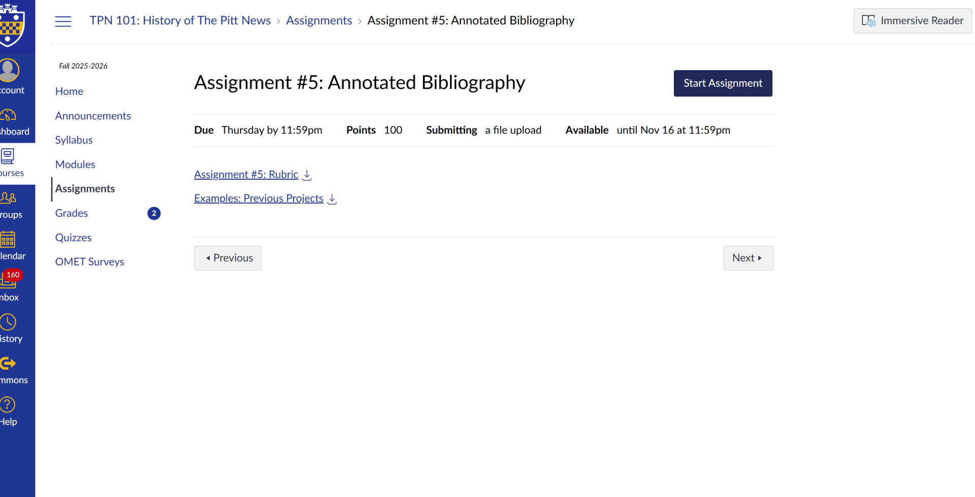975x497 pixels.
Task: Go to Dashboard in global sidebar
Action: pyautogui.click(x=9, y=116)
